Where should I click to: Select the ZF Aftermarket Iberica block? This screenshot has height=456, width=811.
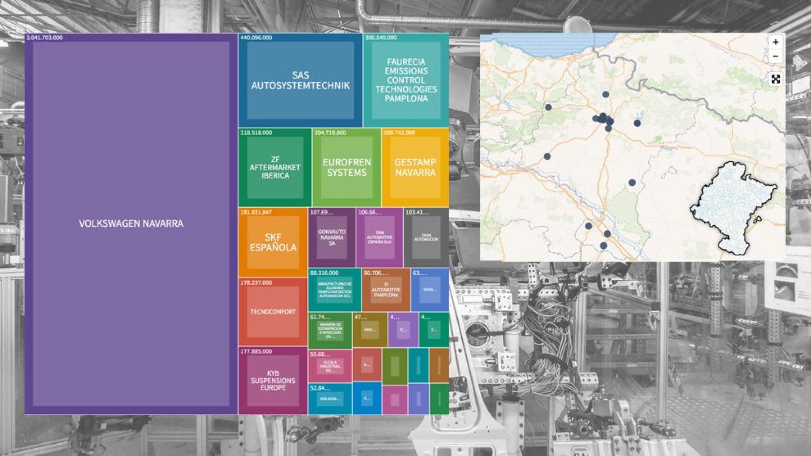pyautogui.click(x=273, y=168)
